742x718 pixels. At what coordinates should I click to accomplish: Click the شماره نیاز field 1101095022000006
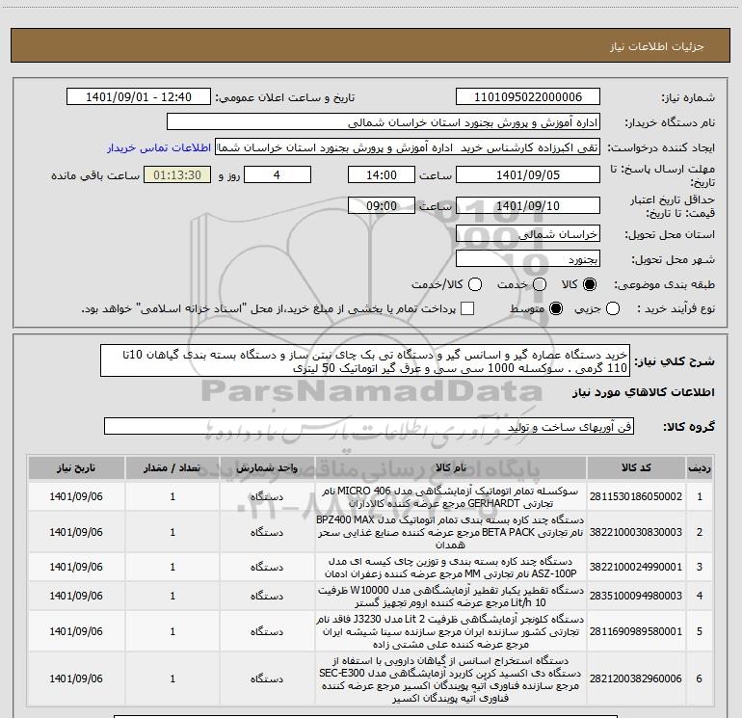pyautogui.click(x=528, y=97)
